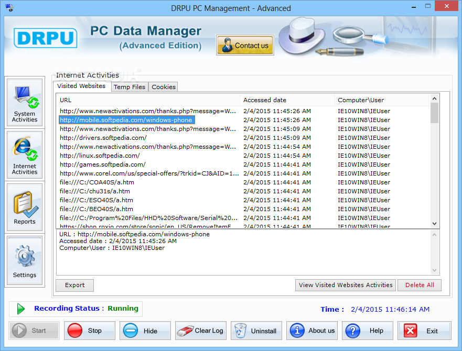This screenshot has height=351, width=462.
Task: Click the Export button
Action: pyautogui.click(x=75, y=285)
